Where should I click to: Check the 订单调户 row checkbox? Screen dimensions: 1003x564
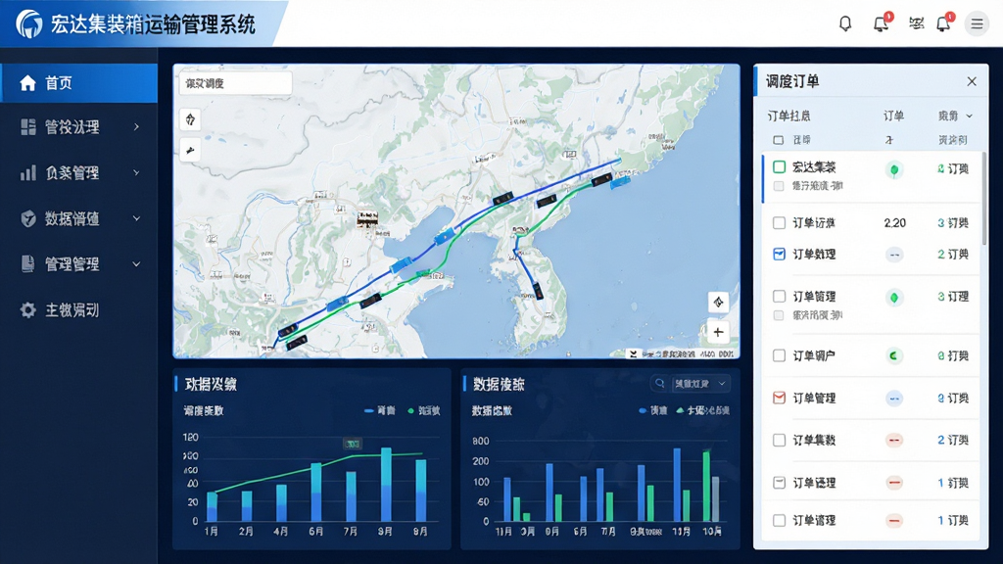pos(779,355)
